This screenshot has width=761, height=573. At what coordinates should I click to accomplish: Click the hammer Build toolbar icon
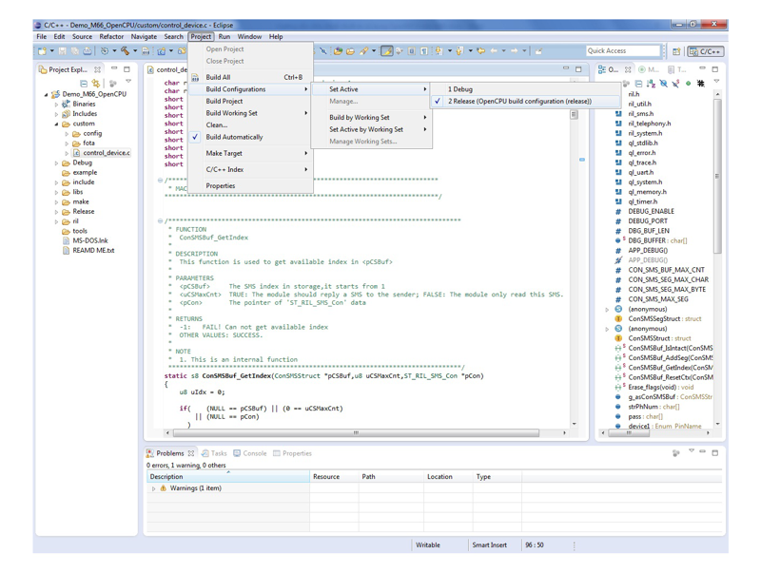click(x=125, y=51)
